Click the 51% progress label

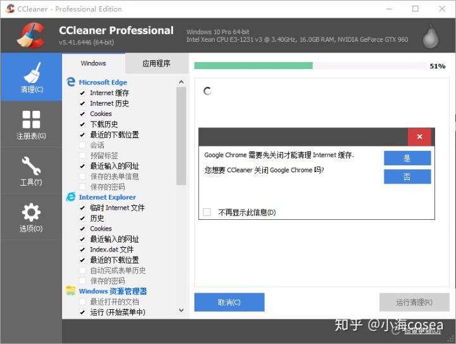coord(438,66)
